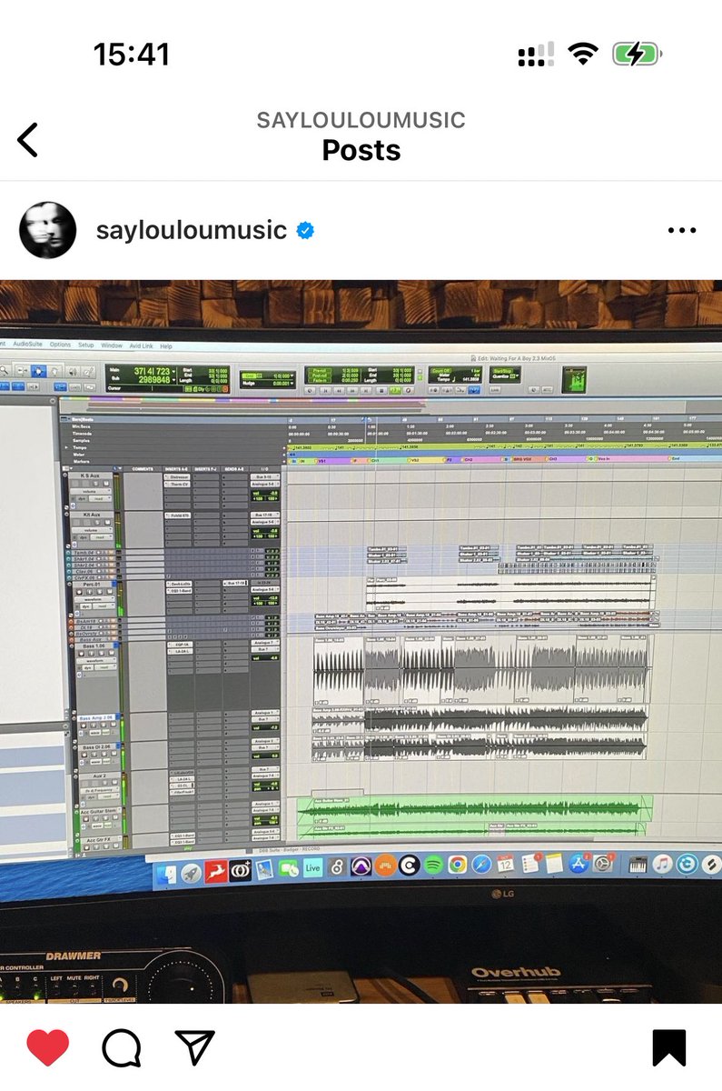Open the Distressor insert plugin

pyautogui.click(x=177, y=476)
